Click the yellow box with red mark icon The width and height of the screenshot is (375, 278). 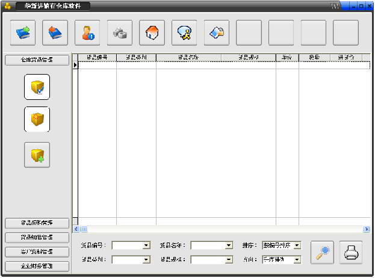[37, 119]
